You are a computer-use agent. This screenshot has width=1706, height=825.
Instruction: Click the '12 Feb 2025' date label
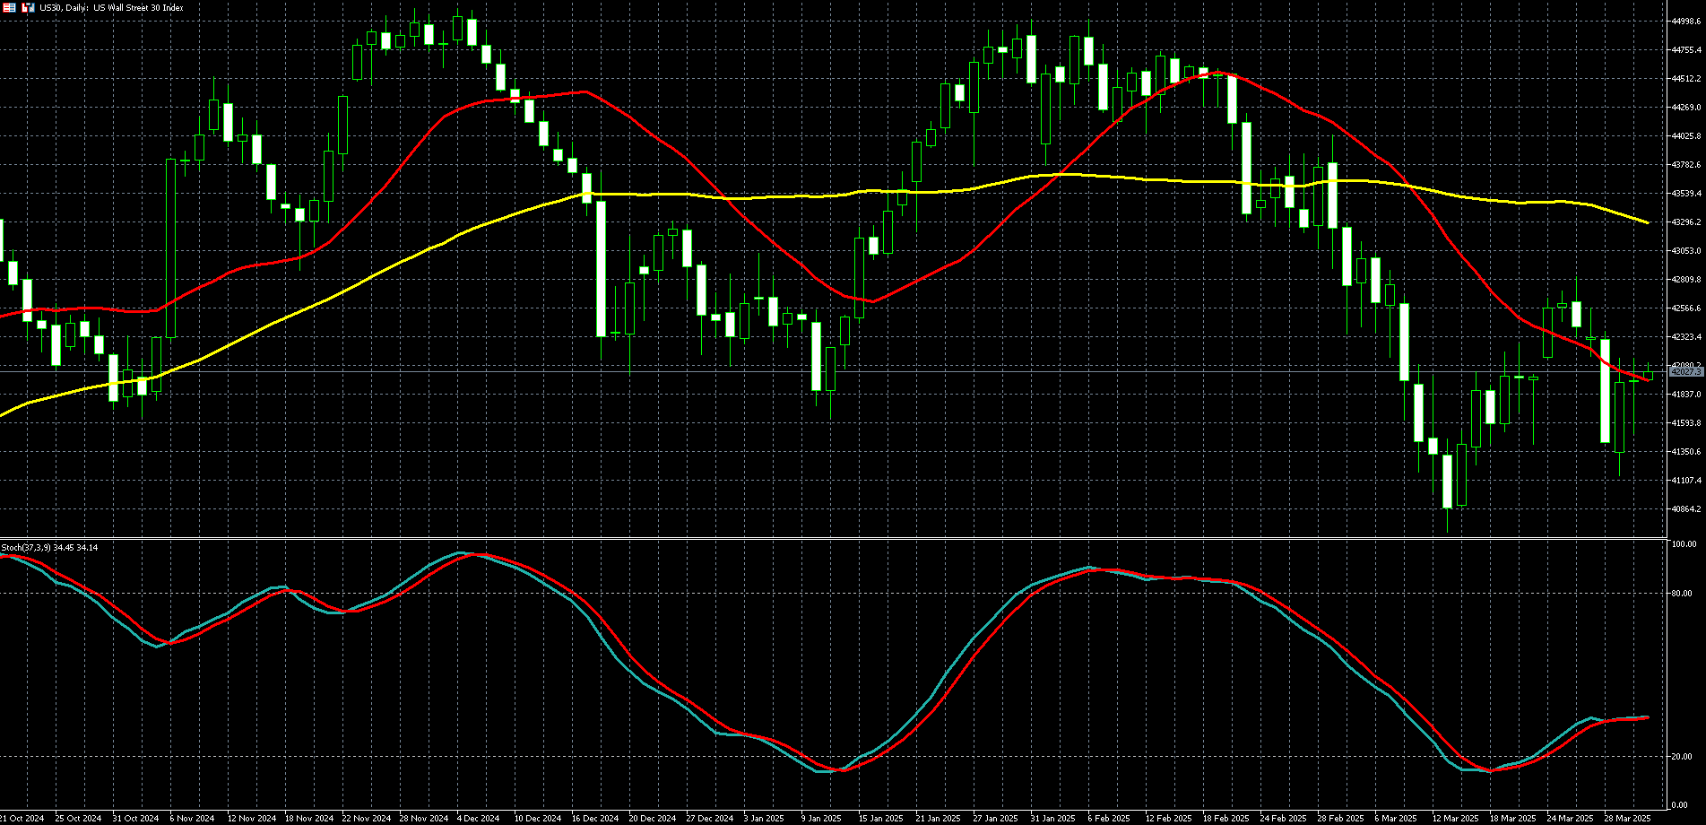point(1168,819)
